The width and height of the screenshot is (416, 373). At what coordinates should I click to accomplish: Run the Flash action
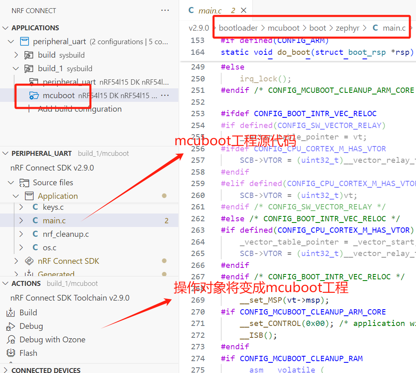click(x=28, y=353)
